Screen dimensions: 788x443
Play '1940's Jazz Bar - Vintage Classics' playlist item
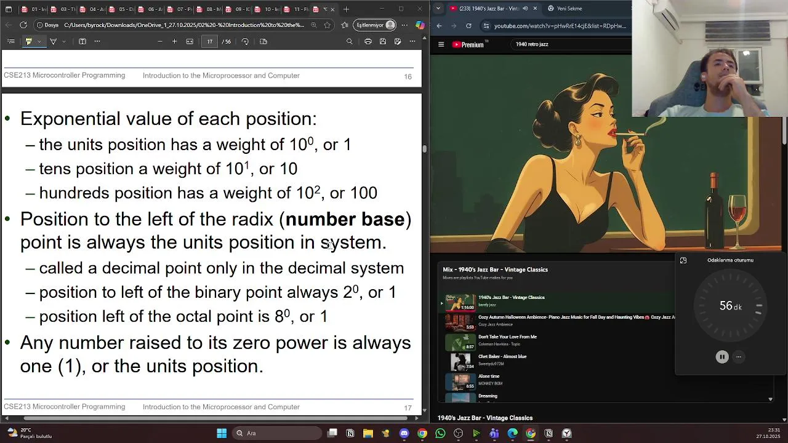point(557,301)
